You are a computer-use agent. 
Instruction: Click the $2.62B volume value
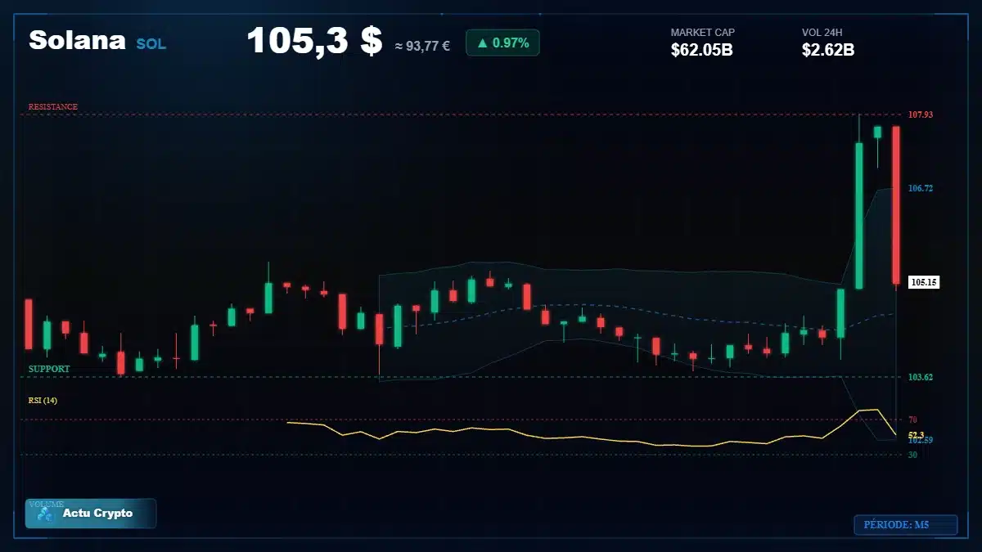[828, 50]
